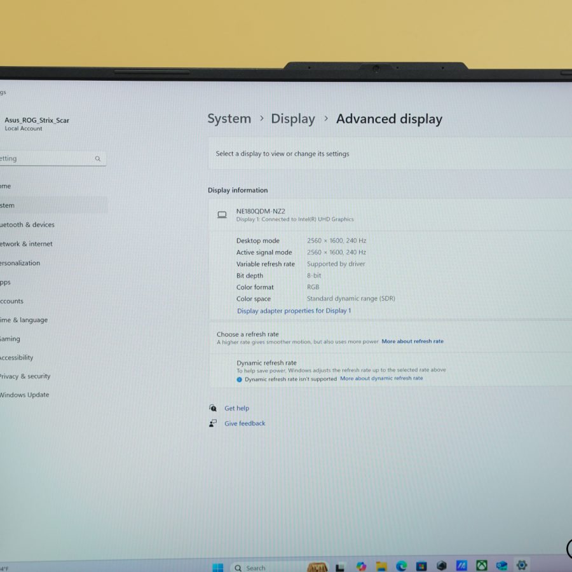Open Network & internet settings
This screenshot has height=572, width=572.
point(26,243)
